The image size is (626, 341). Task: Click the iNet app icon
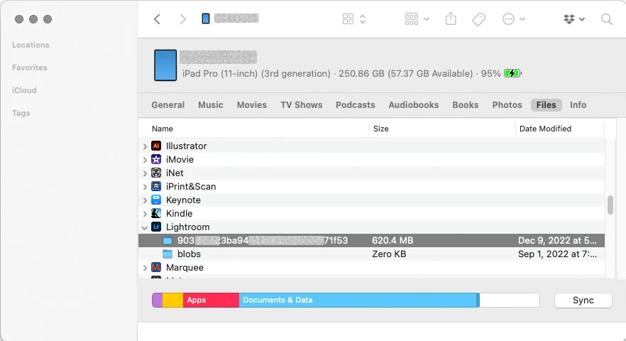tap(156, 173)
